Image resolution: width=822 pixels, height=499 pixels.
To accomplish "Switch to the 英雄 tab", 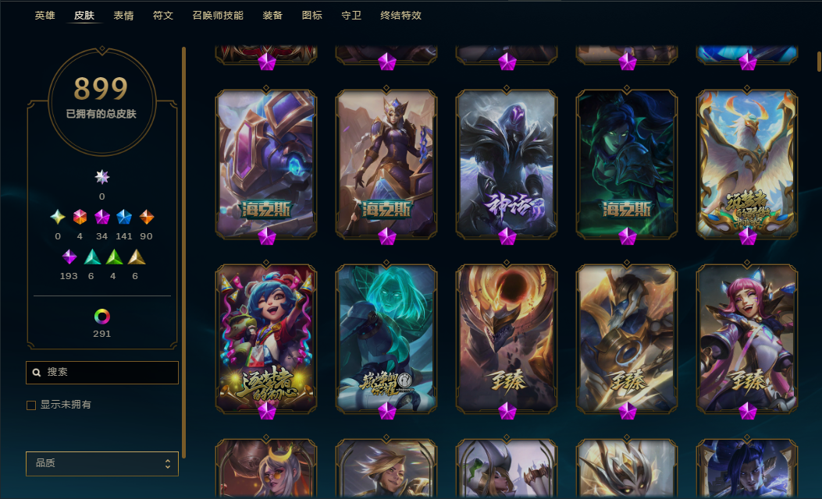I will point(44,16).
